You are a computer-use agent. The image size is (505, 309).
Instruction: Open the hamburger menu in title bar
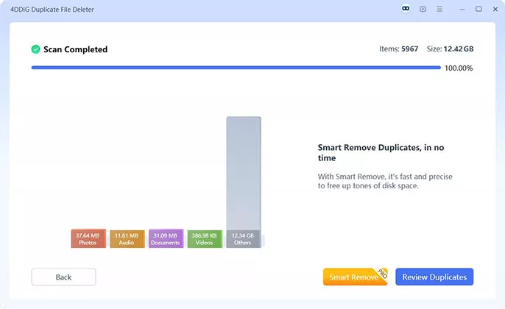[x=439, y=10]
